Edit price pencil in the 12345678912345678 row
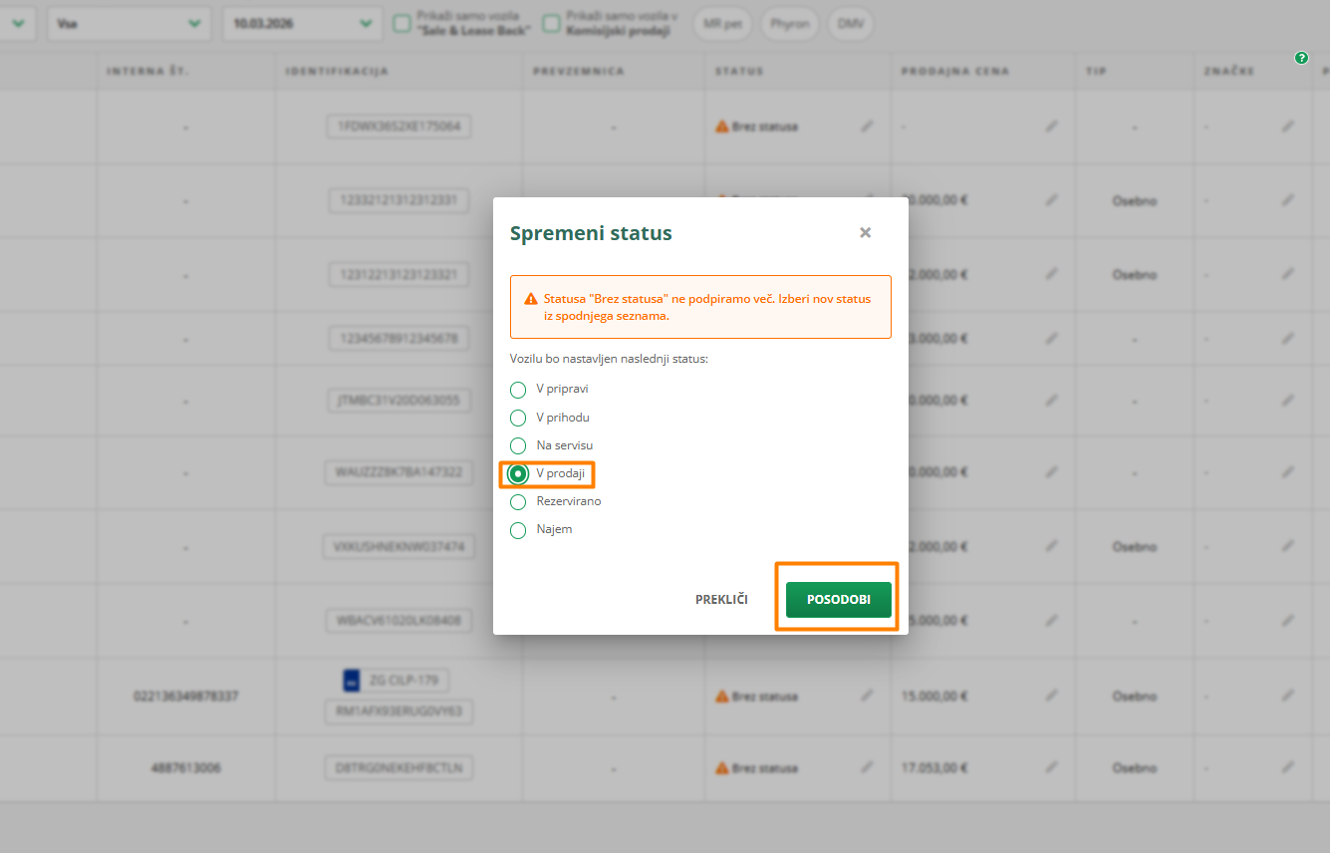Image resolution: width=1330 pixels, height=853 pixels. [x=1052, y=339]
